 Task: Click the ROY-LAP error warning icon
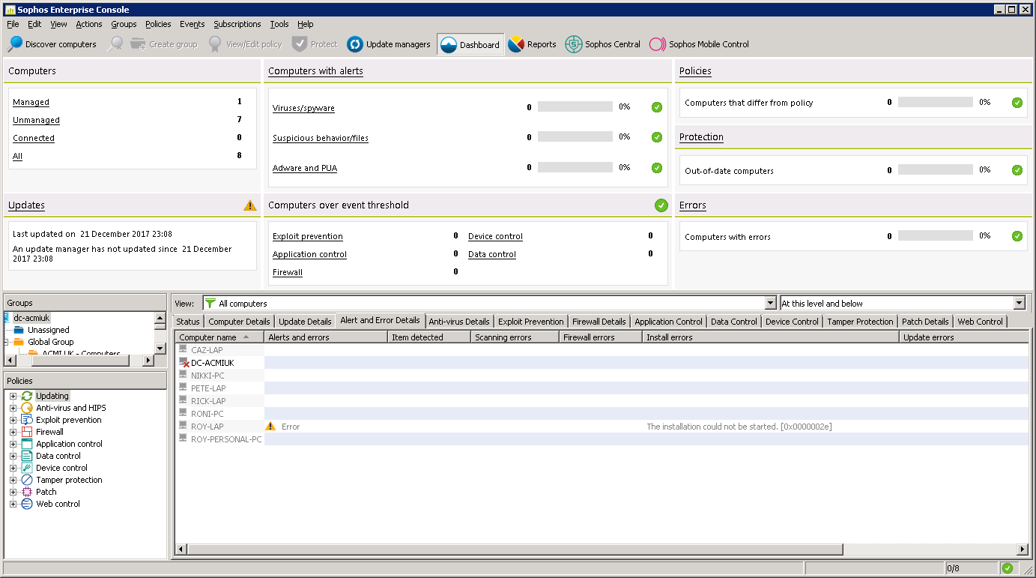click(271, 426)
